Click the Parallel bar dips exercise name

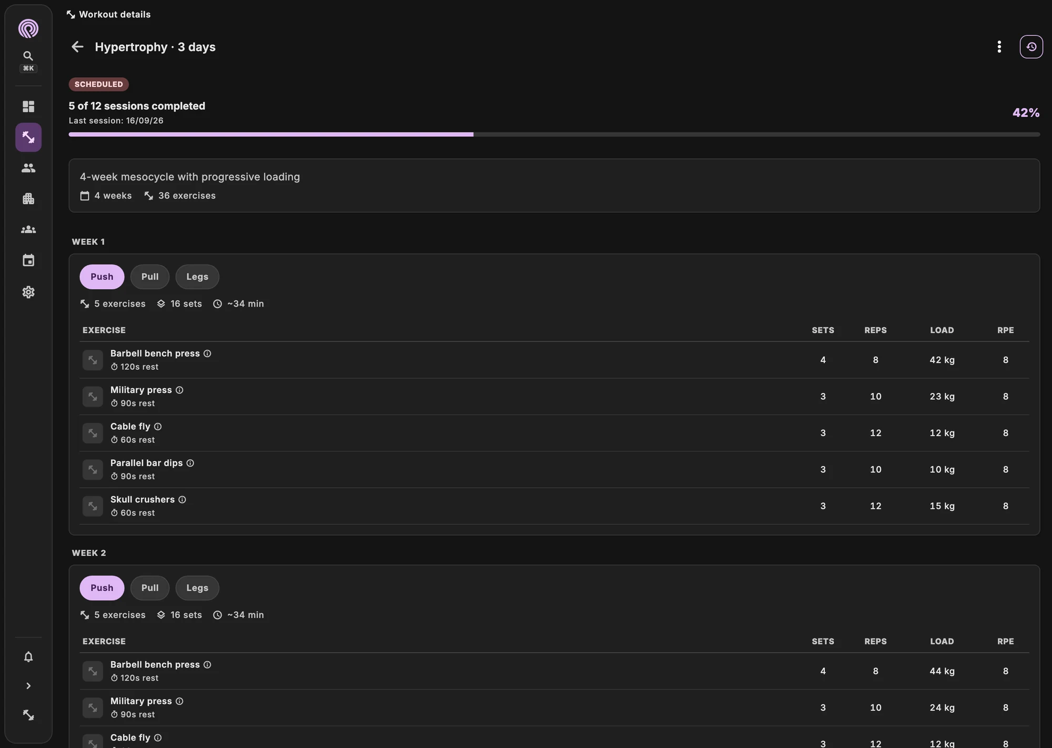tap(147, 463)
